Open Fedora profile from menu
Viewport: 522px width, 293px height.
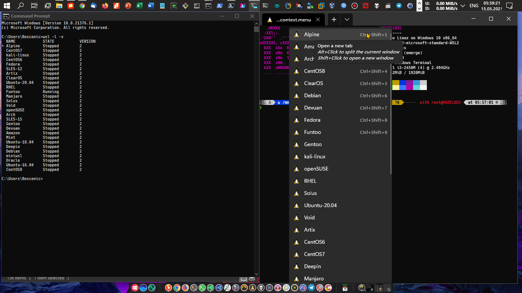point(340,120)
